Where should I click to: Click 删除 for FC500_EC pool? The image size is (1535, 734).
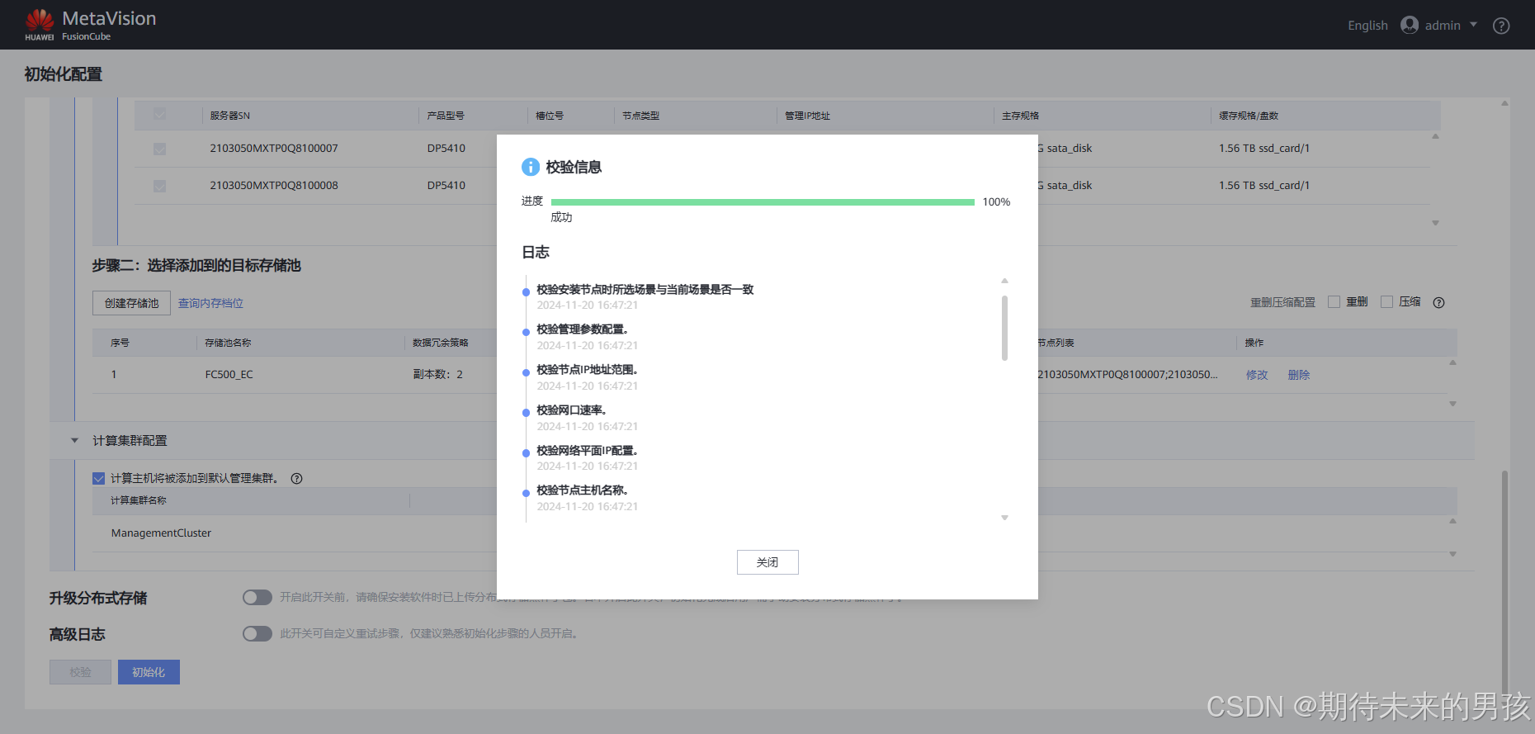pos(1298,375)
